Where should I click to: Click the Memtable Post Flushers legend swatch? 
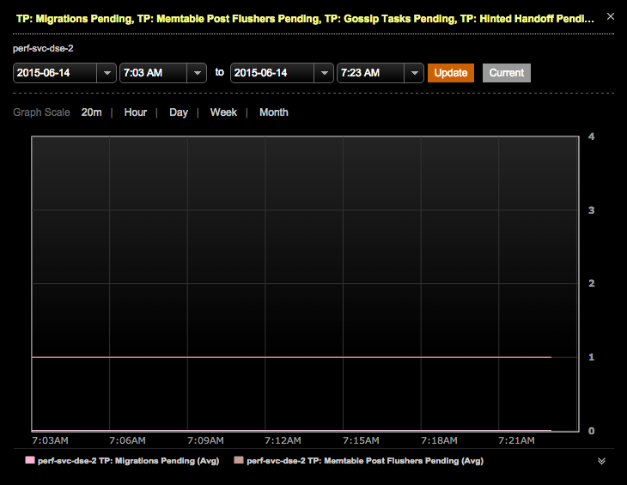(x=239, y=461)
